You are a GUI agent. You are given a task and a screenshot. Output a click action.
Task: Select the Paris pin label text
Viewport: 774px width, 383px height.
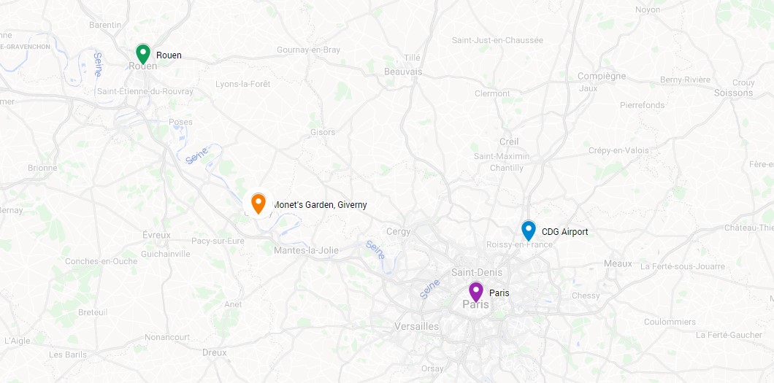[x=499, y=293]
